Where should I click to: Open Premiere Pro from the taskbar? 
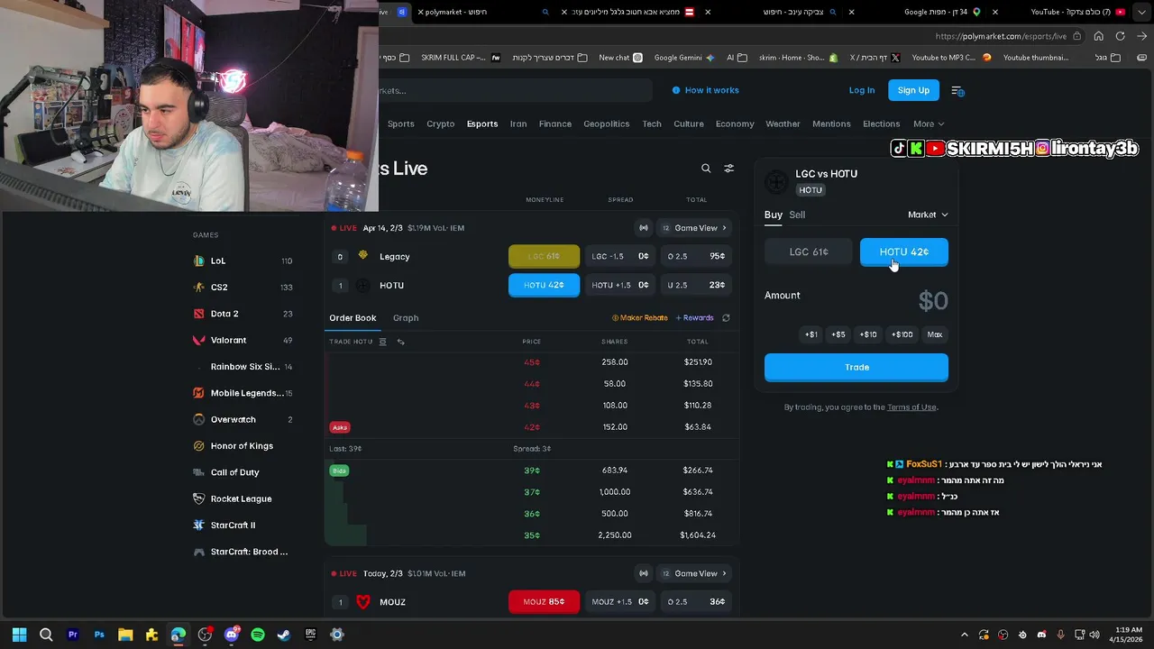click(x=73, y=635)
